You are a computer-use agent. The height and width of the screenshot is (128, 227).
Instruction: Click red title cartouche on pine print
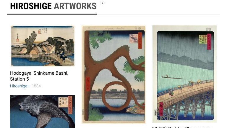click(x=140, y=41)
